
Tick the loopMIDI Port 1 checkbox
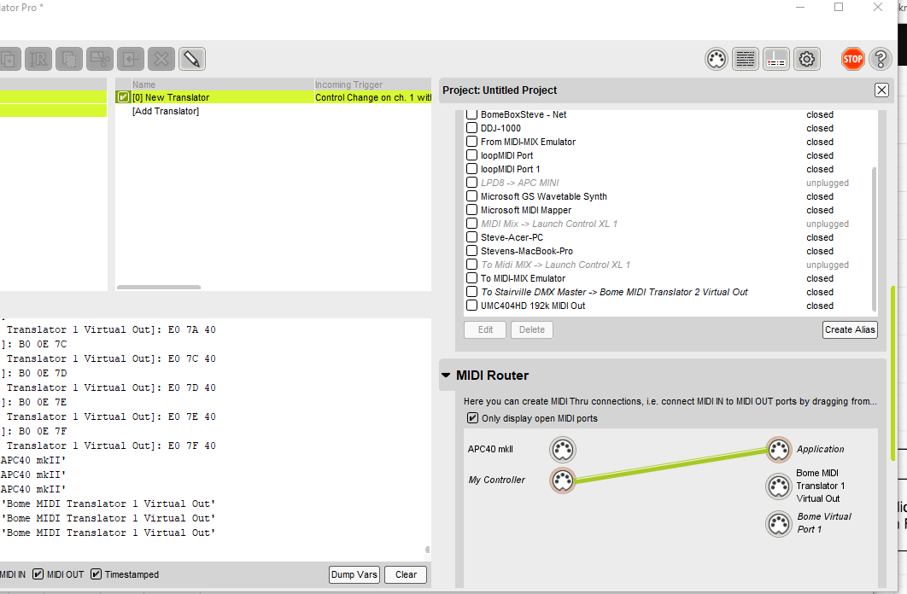[x=472, y=169]
